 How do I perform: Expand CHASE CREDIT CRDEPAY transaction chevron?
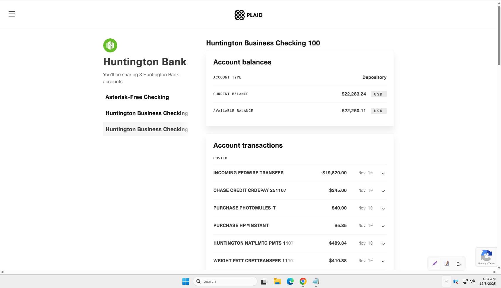pyautogui.click(x=383, y=191)
